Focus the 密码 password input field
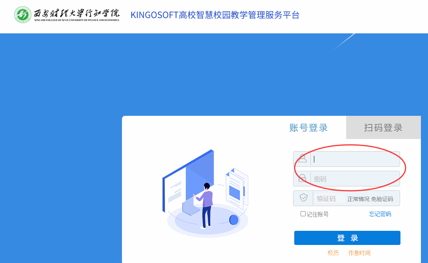The height and width of the screenshot is (263, 428). [355, 179]
